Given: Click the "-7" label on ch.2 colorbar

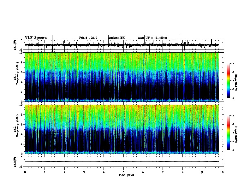Looking at the screenshot, I should click(233, 150).
